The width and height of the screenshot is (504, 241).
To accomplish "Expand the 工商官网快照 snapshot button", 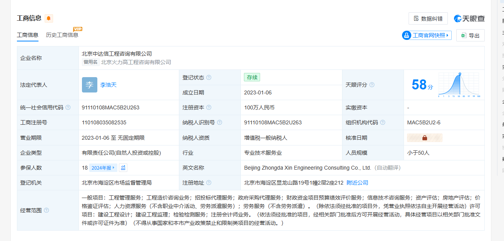I will pos(426,35).
